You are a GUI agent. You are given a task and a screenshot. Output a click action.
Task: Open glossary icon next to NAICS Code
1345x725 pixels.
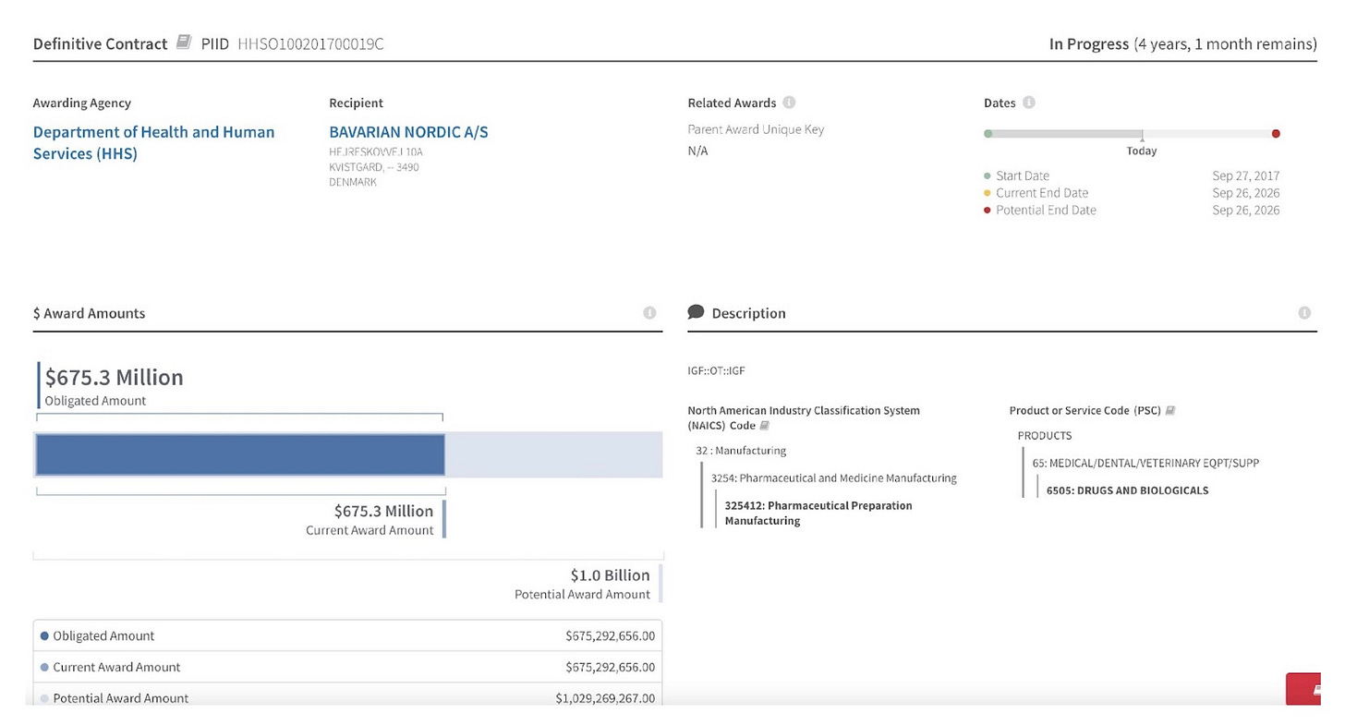click(764, 426)
